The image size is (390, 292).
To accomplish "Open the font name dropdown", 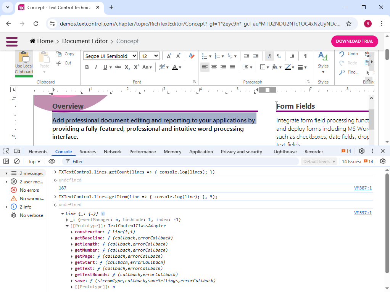I will (110, 56).
